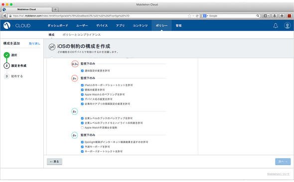Bookmark page with the star icon

coord(189,16)
